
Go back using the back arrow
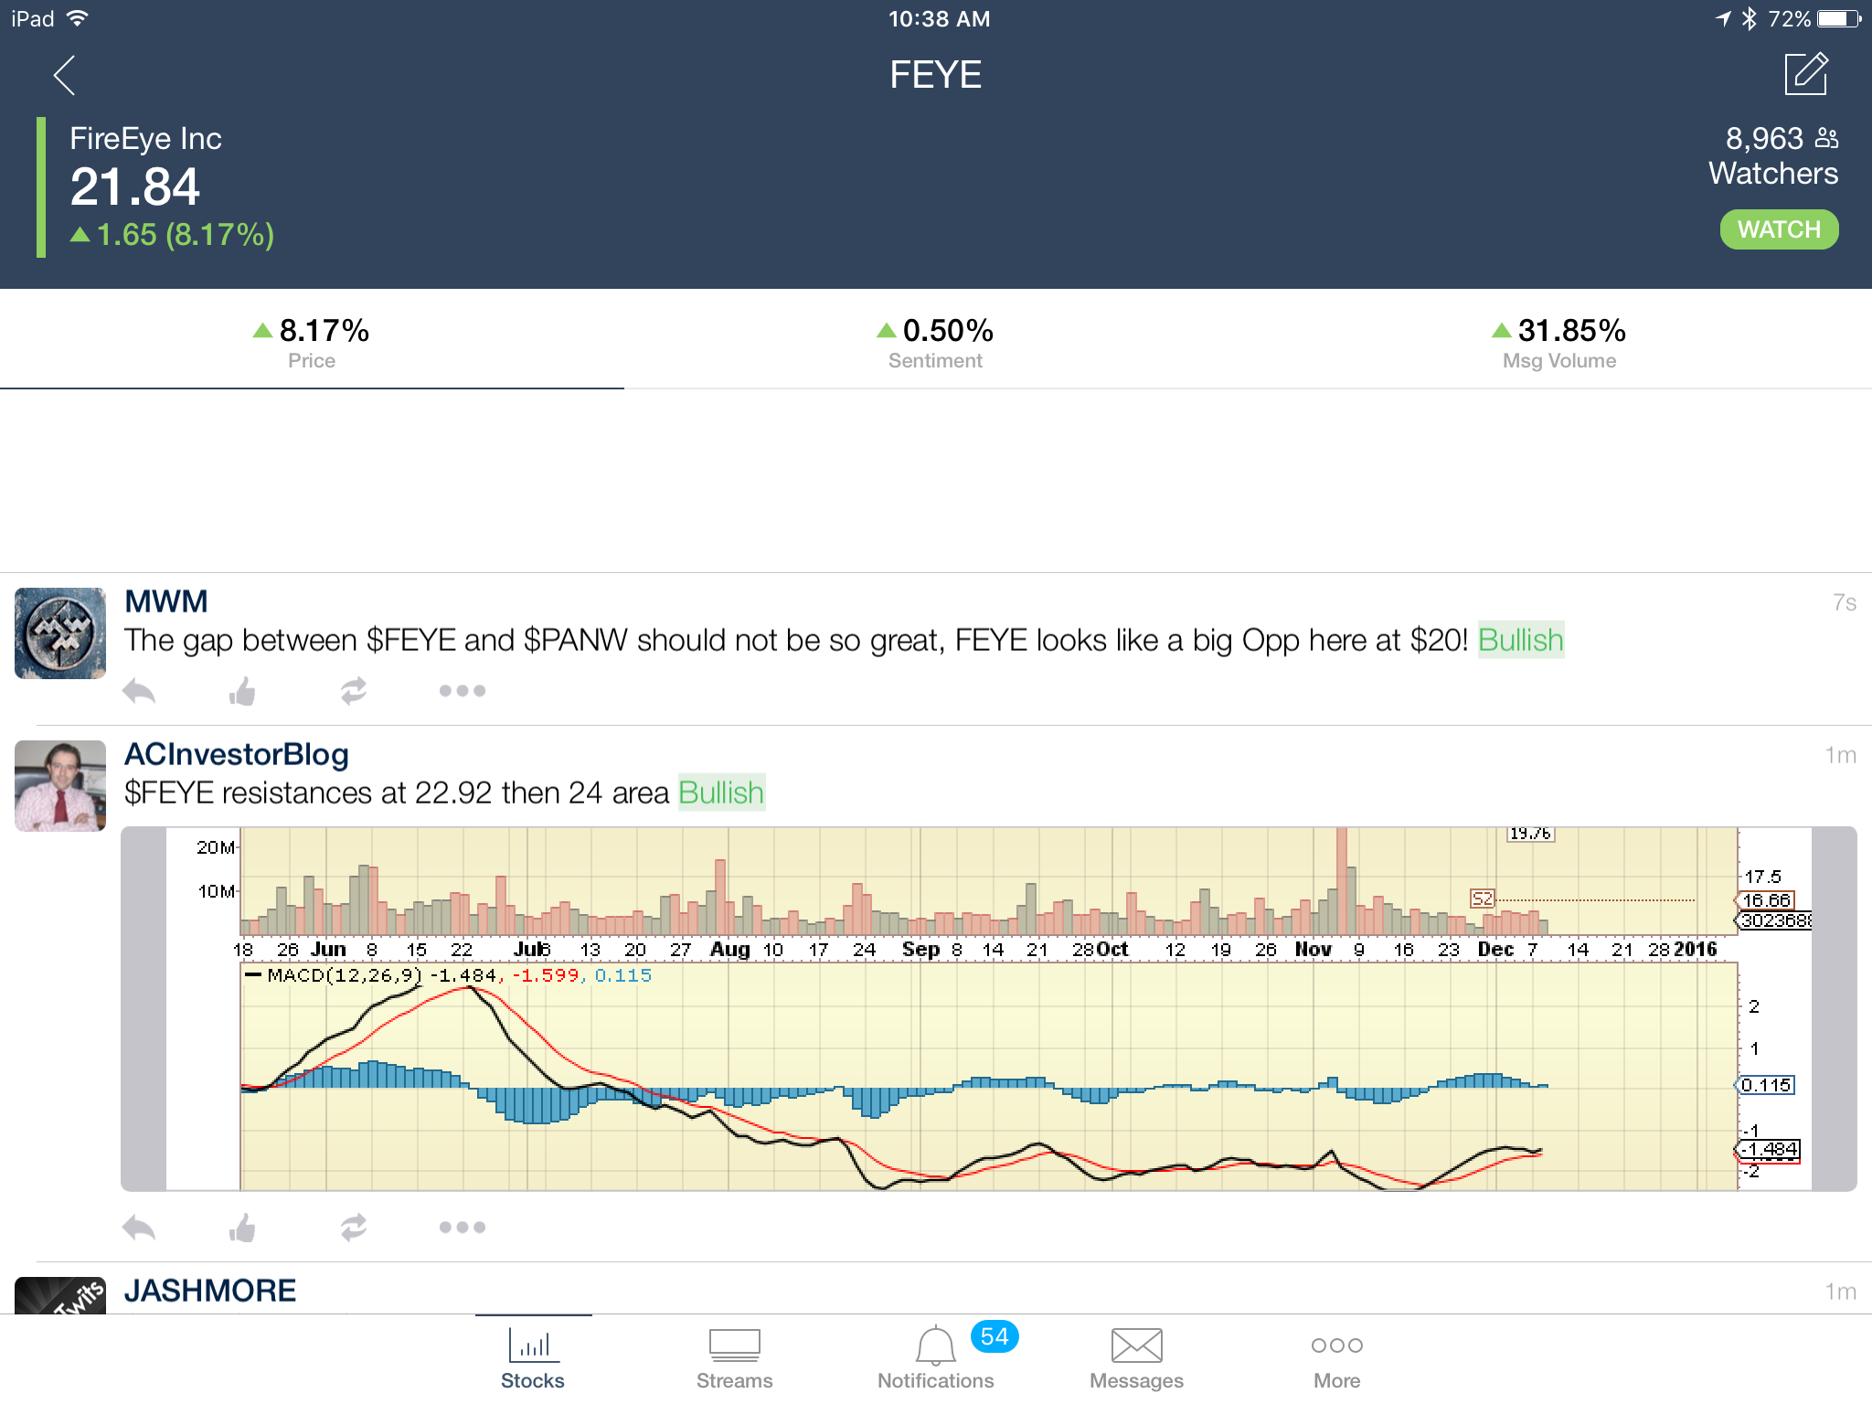coord(64,75)
